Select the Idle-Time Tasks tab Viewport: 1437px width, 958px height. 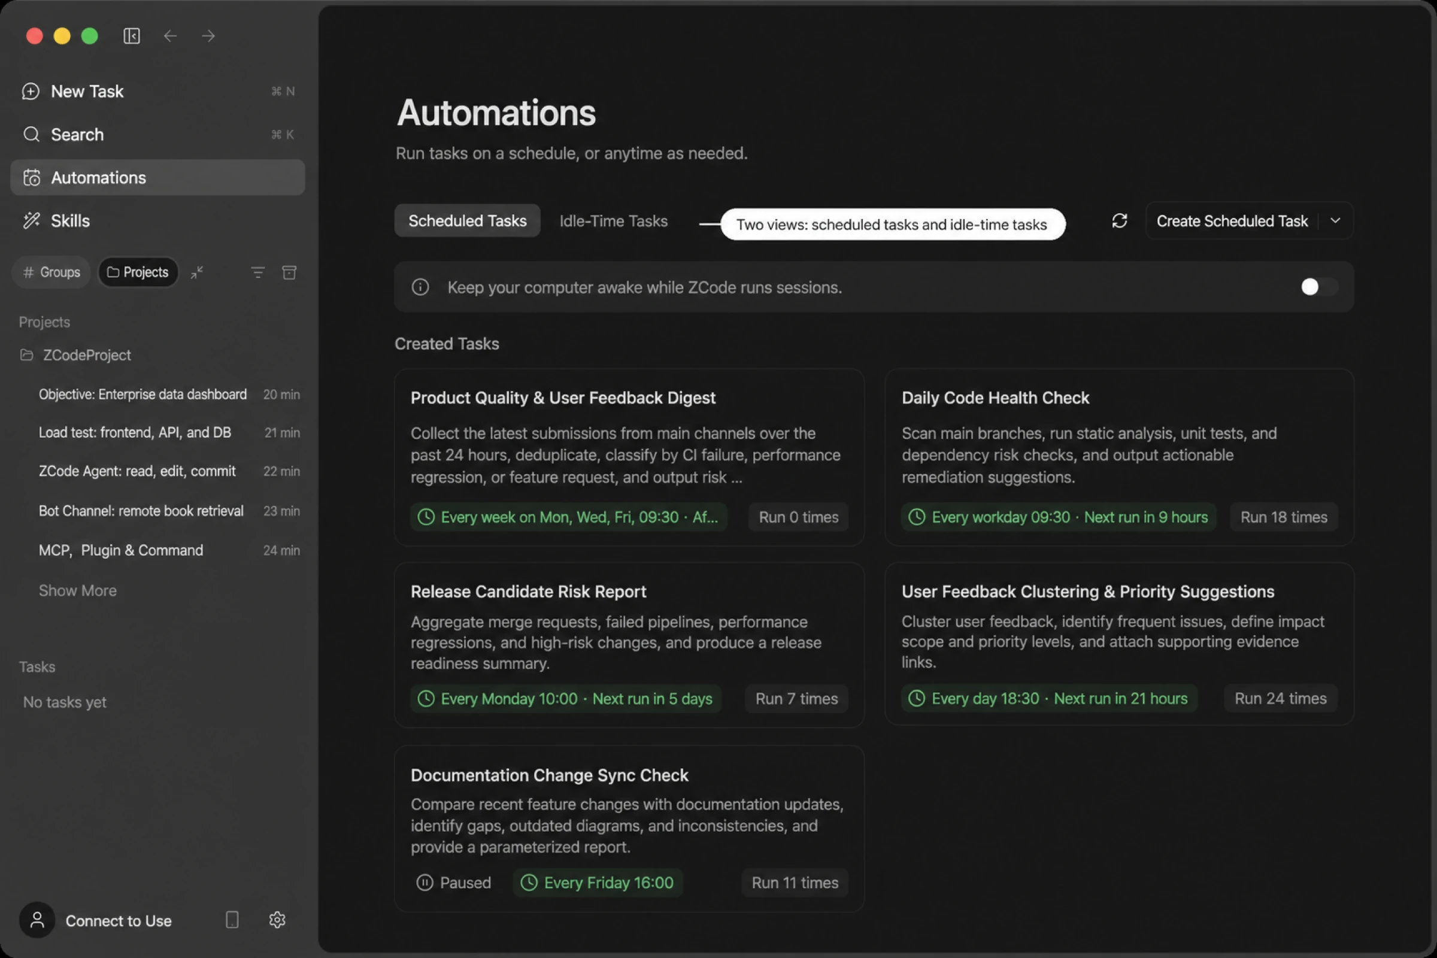613,220
